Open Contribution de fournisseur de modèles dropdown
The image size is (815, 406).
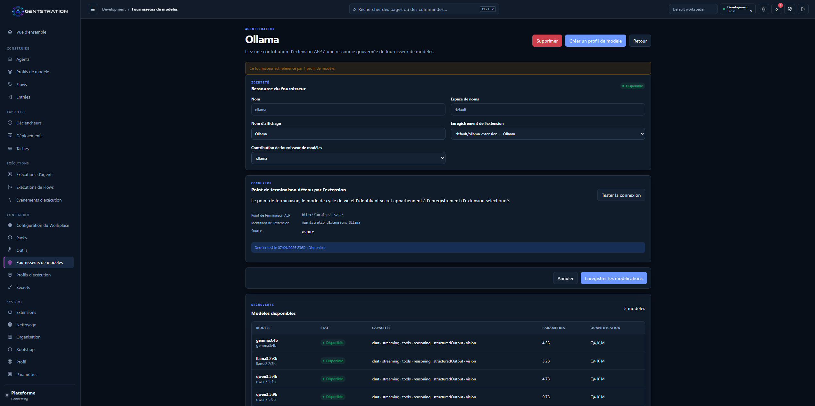point(348,158)
